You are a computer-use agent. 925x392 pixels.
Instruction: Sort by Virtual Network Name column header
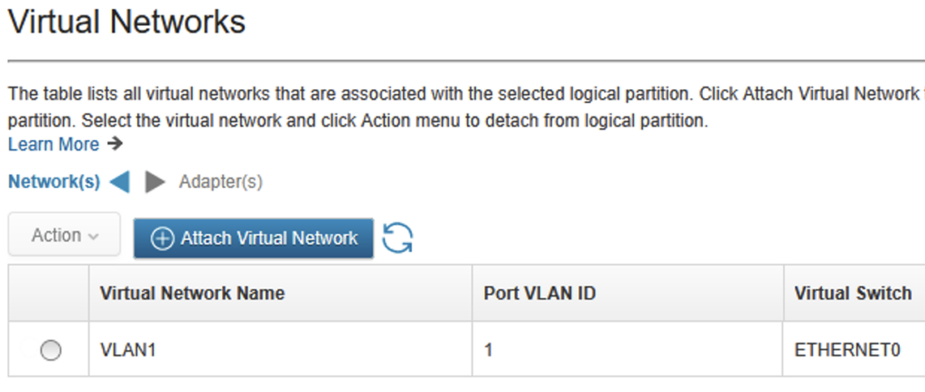pos(192,293)
